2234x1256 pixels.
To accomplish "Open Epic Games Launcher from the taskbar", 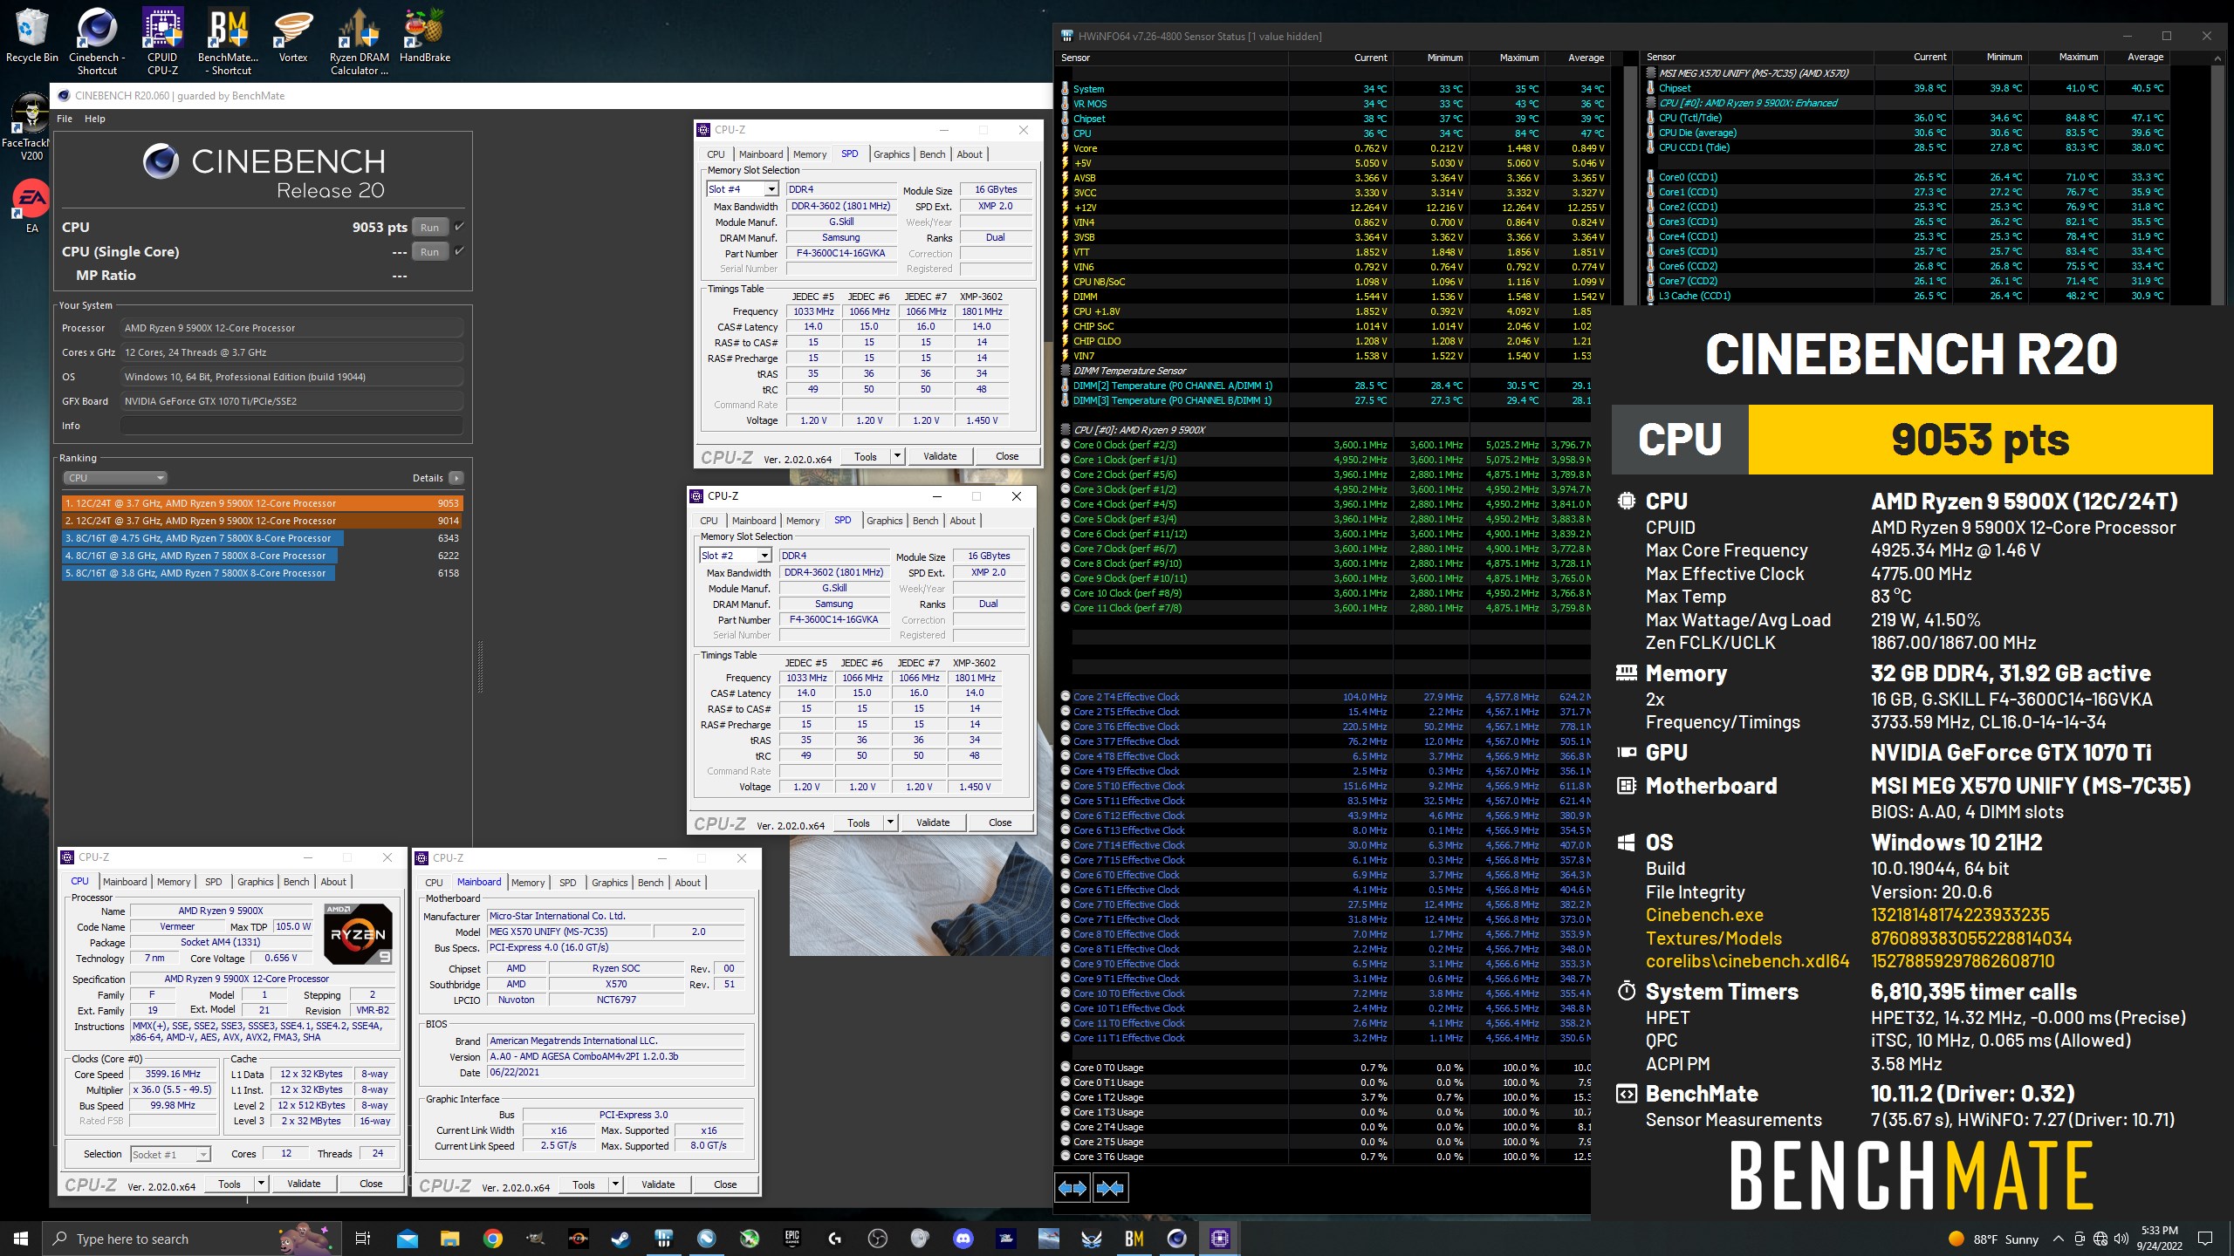I will (x=791, y=1239).
